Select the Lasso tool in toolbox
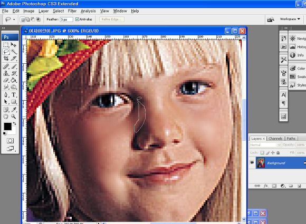 click(6, 52)
